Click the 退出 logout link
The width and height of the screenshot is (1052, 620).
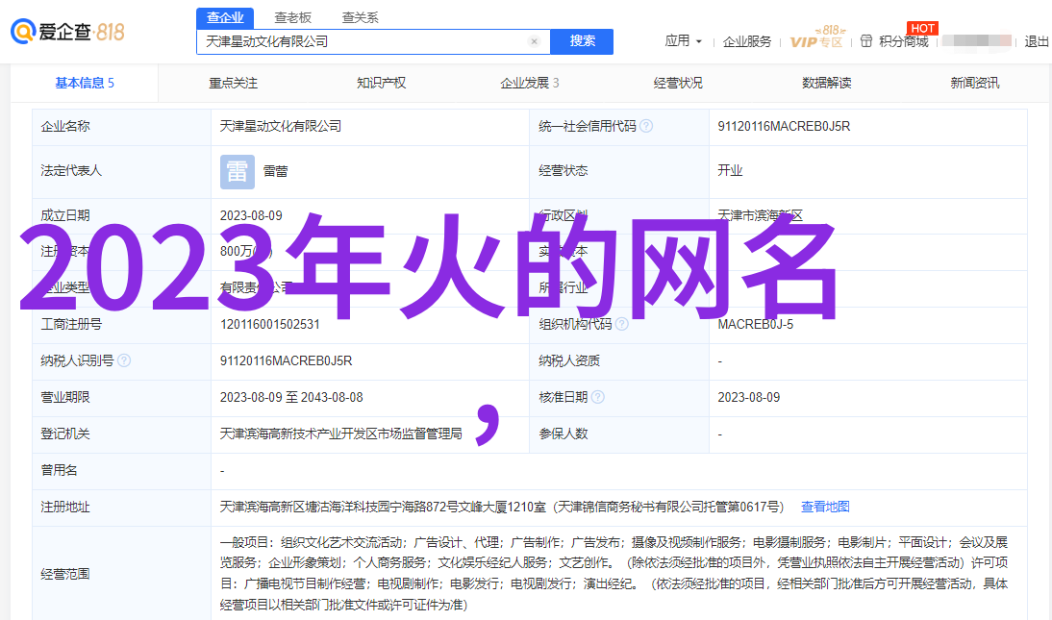(1036, 41)
